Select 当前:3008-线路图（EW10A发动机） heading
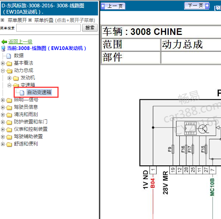 [47, 48]
